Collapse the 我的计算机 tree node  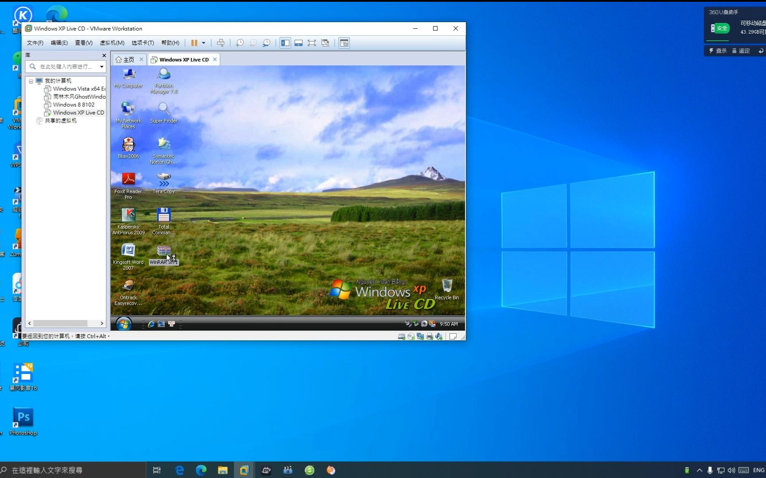tap(31, 81)
